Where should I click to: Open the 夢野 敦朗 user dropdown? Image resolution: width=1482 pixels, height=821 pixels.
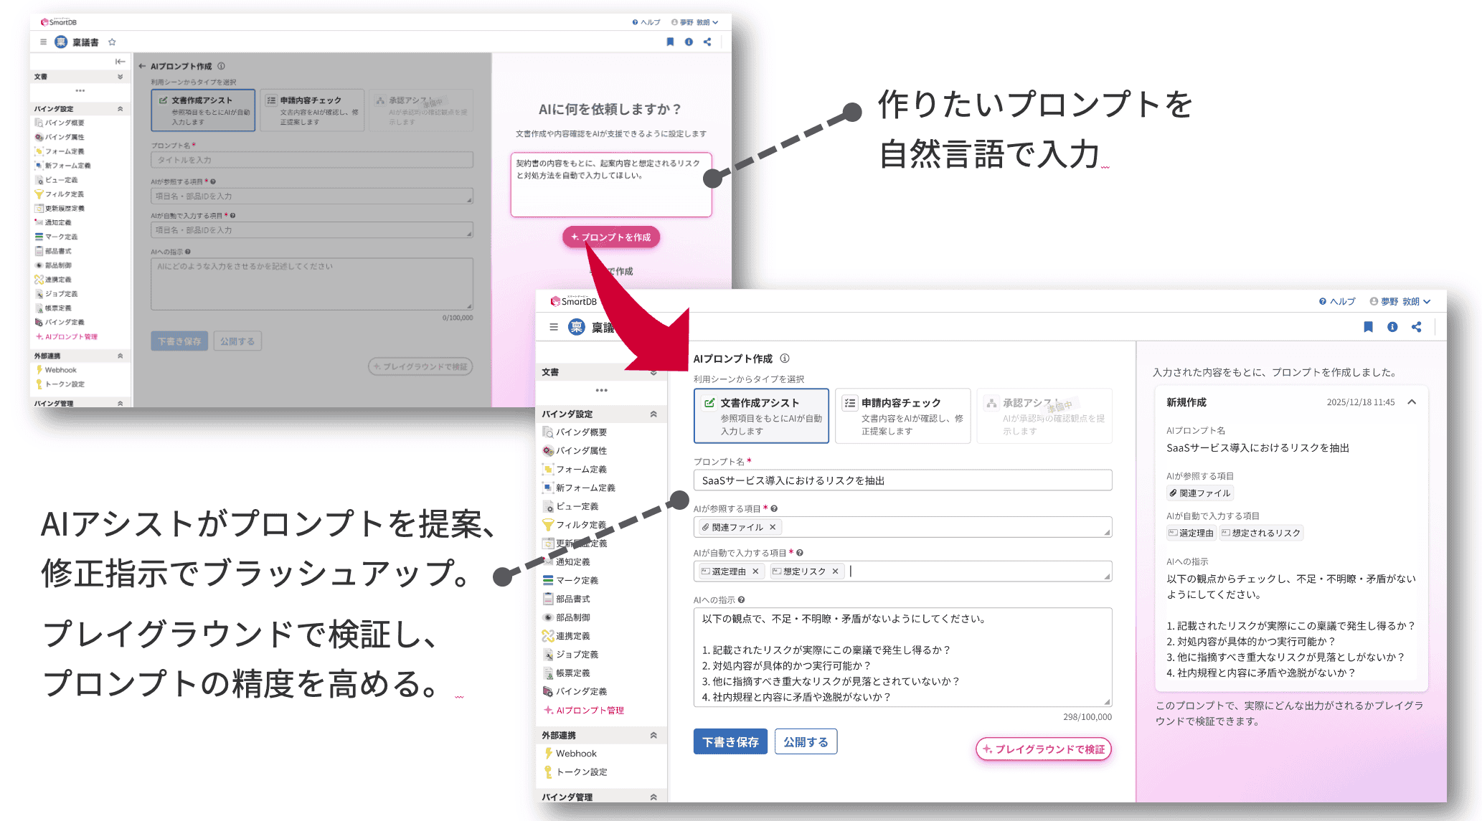(x=1400, y=301)
